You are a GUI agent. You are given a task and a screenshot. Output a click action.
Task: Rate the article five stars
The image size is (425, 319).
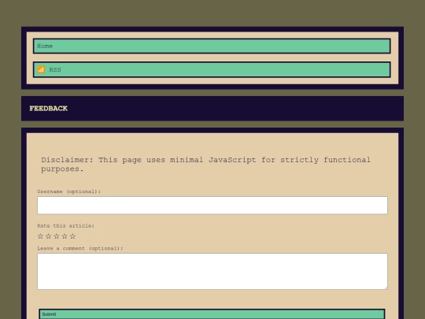click(72, 236)
